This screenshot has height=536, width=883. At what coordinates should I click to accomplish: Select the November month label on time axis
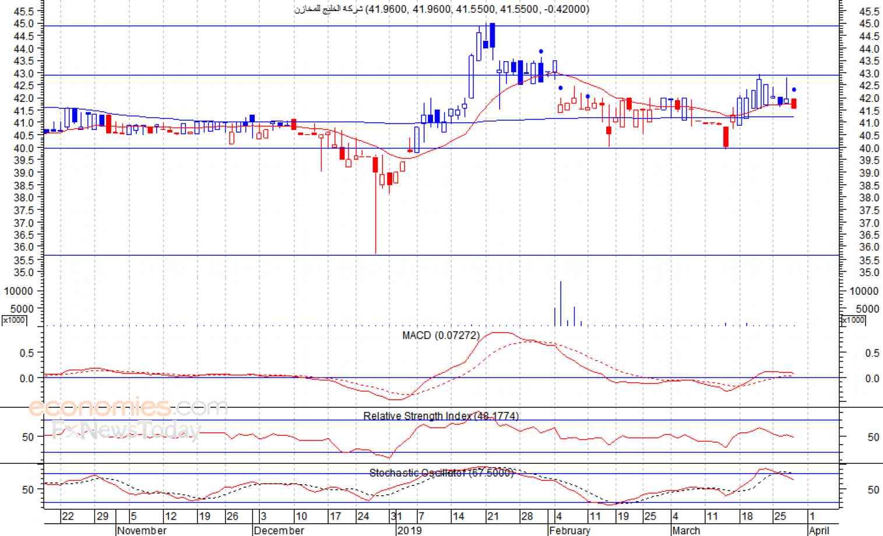tap(142, 530)
